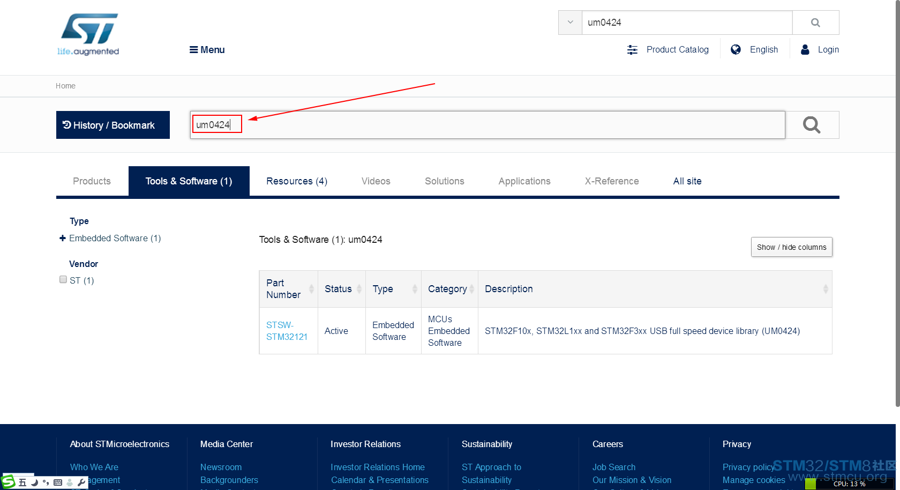Click the user Login icon

pyautogui.click(x=805, y=49)
